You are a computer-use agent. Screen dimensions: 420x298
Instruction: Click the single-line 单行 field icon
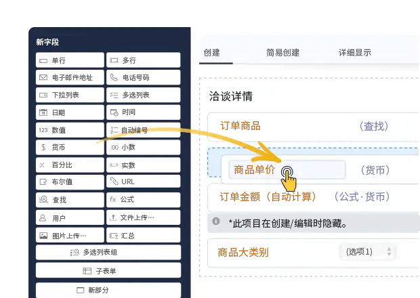coord(43,61)
